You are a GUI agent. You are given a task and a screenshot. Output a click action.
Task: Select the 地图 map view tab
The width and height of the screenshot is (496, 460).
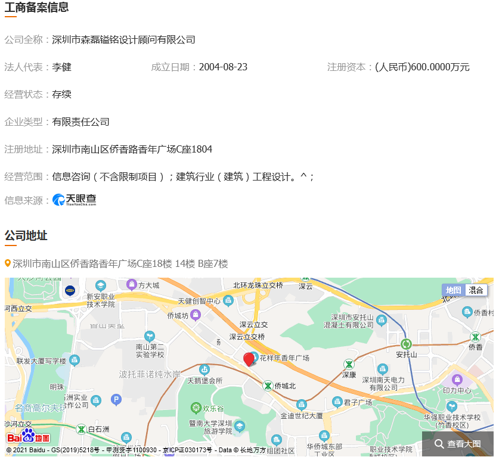[x=453, y=290]
